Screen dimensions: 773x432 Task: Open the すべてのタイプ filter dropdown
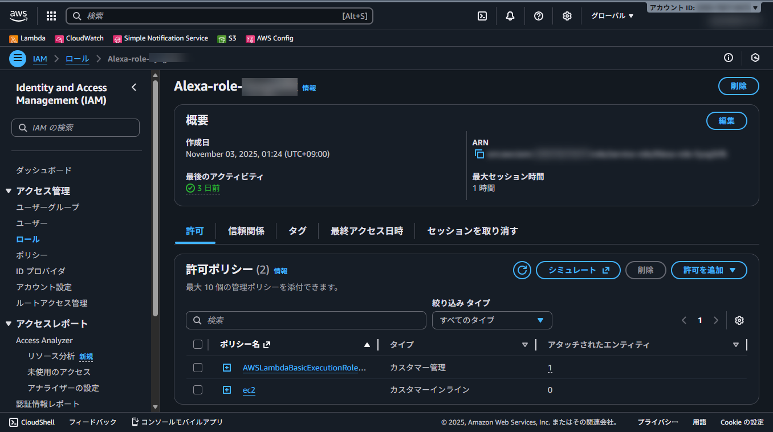point(491,320)
